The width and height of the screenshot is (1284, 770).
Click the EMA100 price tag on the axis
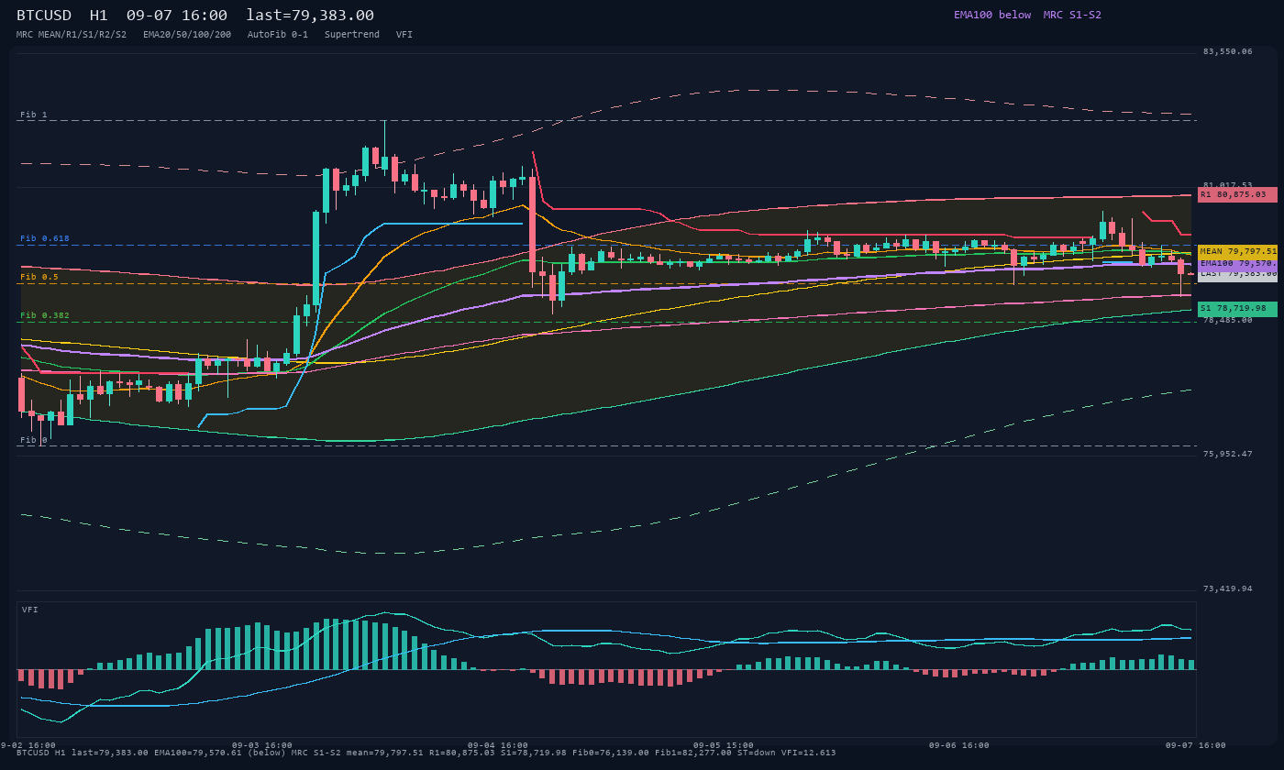(x=1237, y=263)
